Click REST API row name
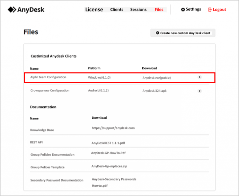This screenshot has height=196, width=239. point(36,142)
